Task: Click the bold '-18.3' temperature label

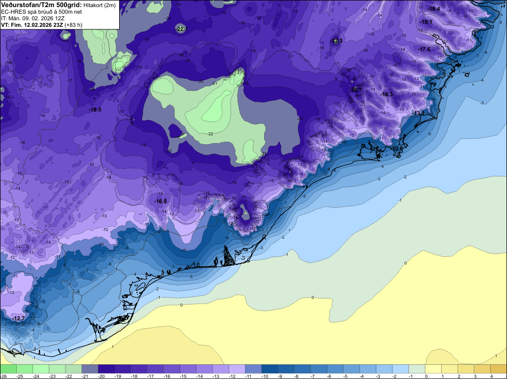Action: [x=387, y=94]
